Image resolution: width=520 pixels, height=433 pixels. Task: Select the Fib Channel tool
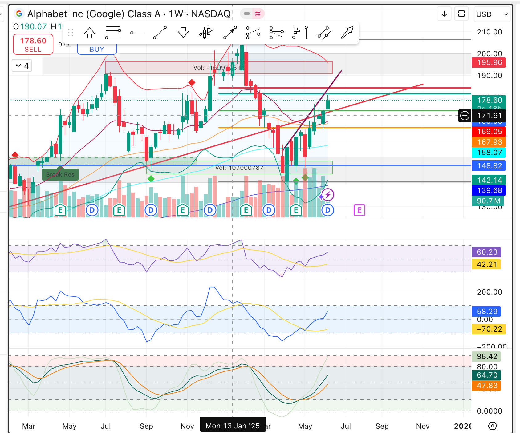[276, 33]
